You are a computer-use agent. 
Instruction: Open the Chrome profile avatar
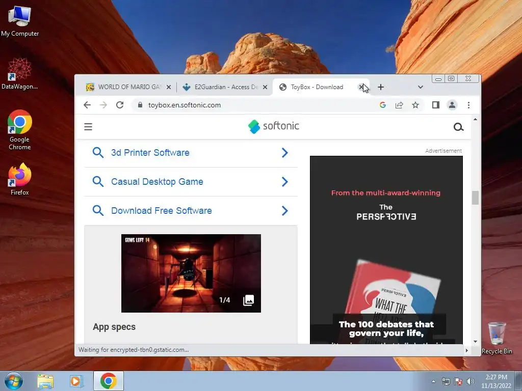pyautogui.click(x=452, y=105)
